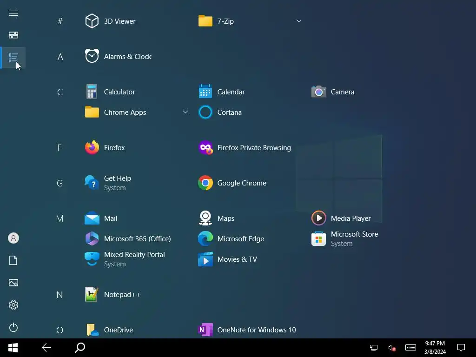Open the Power options button
Screen dimensions: 476x357
[13, 327]
